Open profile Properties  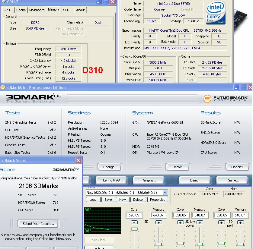(x=158, y=200)
